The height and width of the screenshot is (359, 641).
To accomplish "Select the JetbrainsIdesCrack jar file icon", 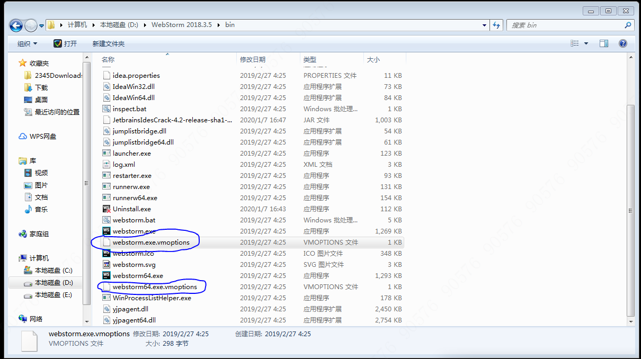I will click(106, 120).
